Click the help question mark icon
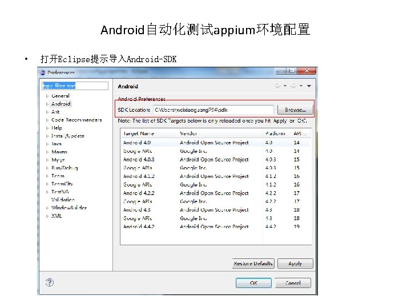The image size is (411, 308). tap(50, 282)
